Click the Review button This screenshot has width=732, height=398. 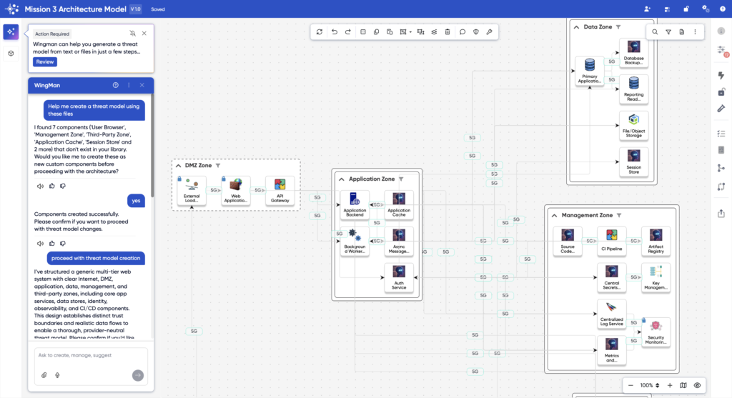coord(45,62)
